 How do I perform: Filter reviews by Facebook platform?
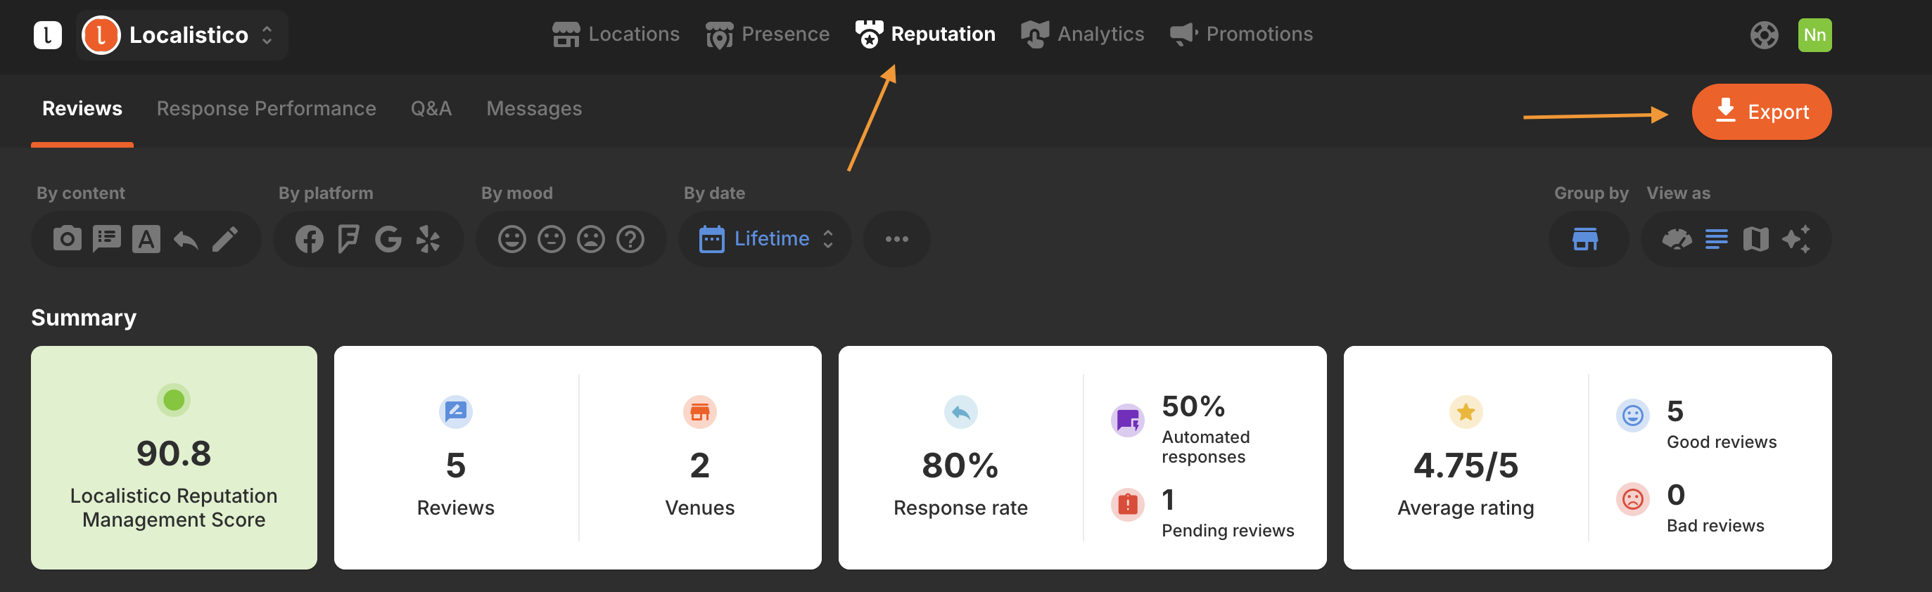[309, 239]
